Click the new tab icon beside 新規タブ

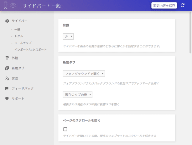pyautogui.click(x=7, y=68)
